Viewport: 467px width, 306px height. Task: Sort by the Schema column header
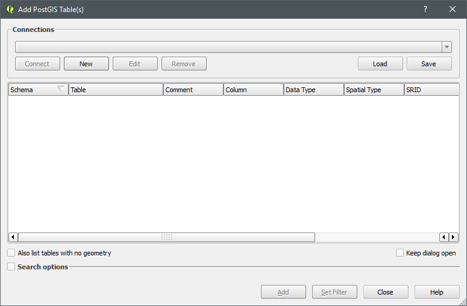coord(39,90)
